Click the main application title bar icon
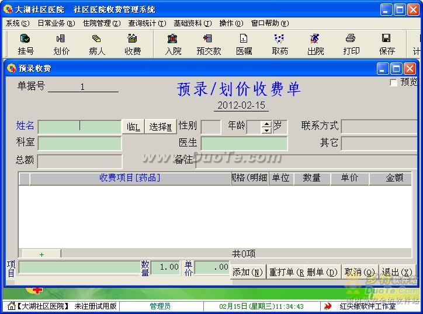The image size is (423, 314). tap(8, 9)
